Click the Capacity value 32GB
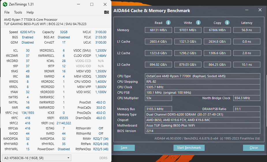Image resolution: width=267 pixels, height=162 pixels. (64, 32)
